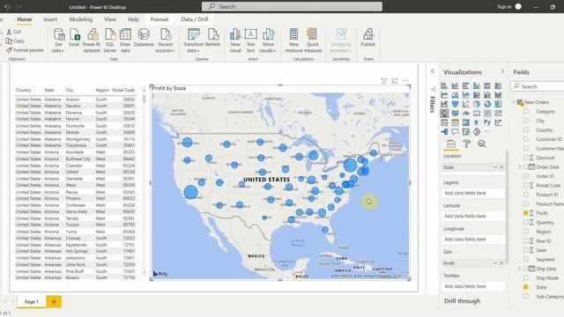
Task: Click the Fields pane search box
Action: click(x=538, y=86)
